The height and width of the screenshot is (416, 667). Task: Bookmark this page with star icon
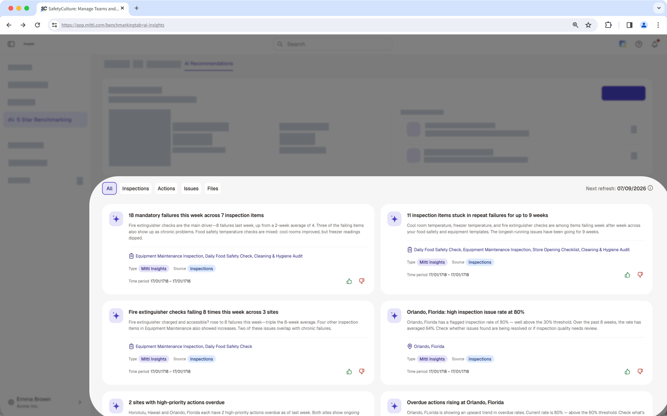coord(588,25)
